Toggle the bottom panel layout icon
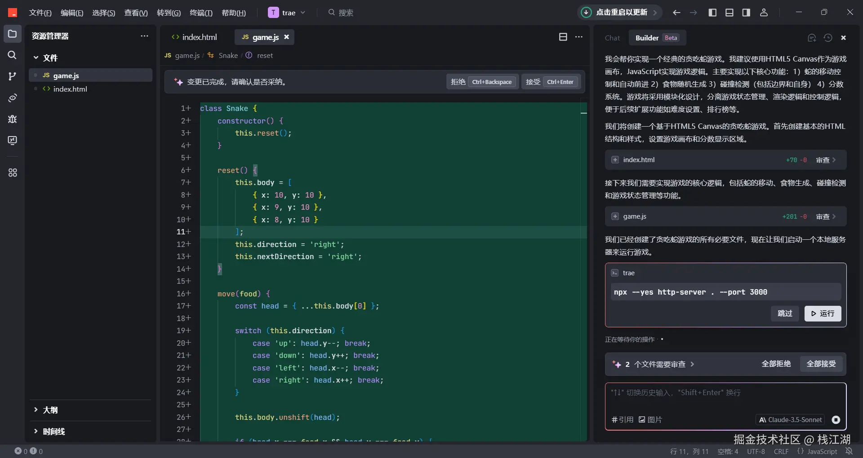This screenshot has width=863, height=458. tap(730, 13)
